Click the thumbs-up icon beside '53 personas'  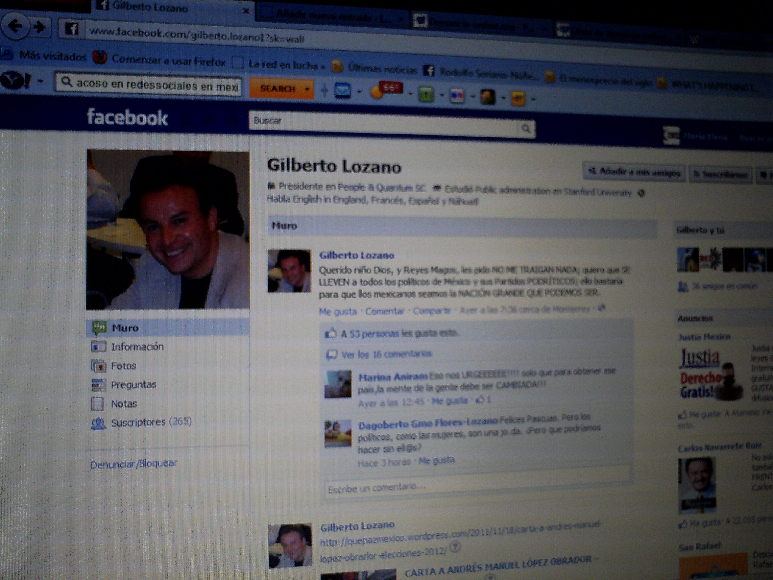tap(331, 333)
